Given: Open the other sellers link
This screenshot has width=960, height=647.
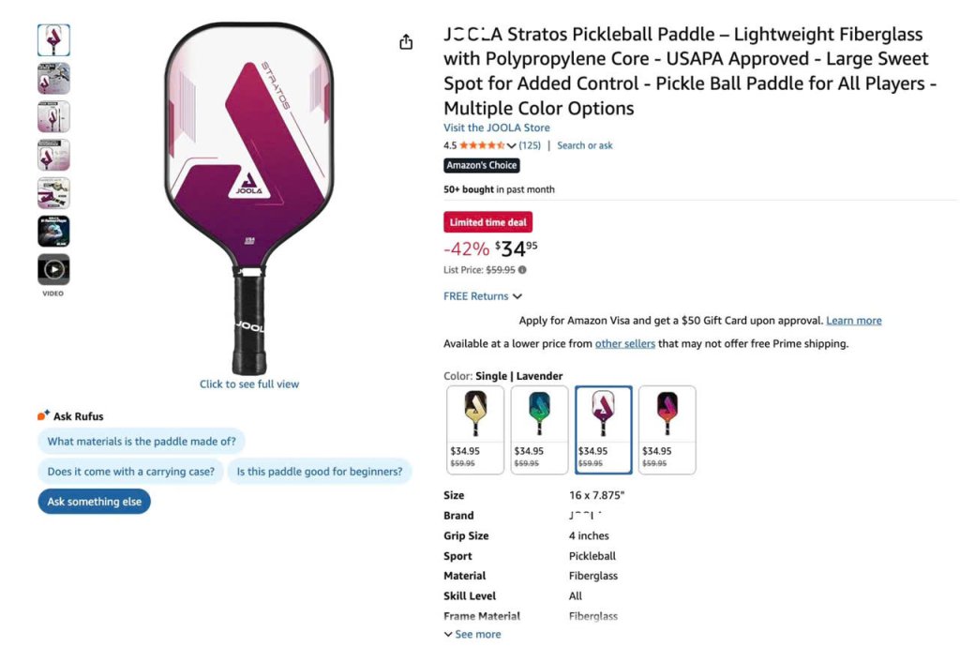Looking at the screenshot, I should 625,344.
